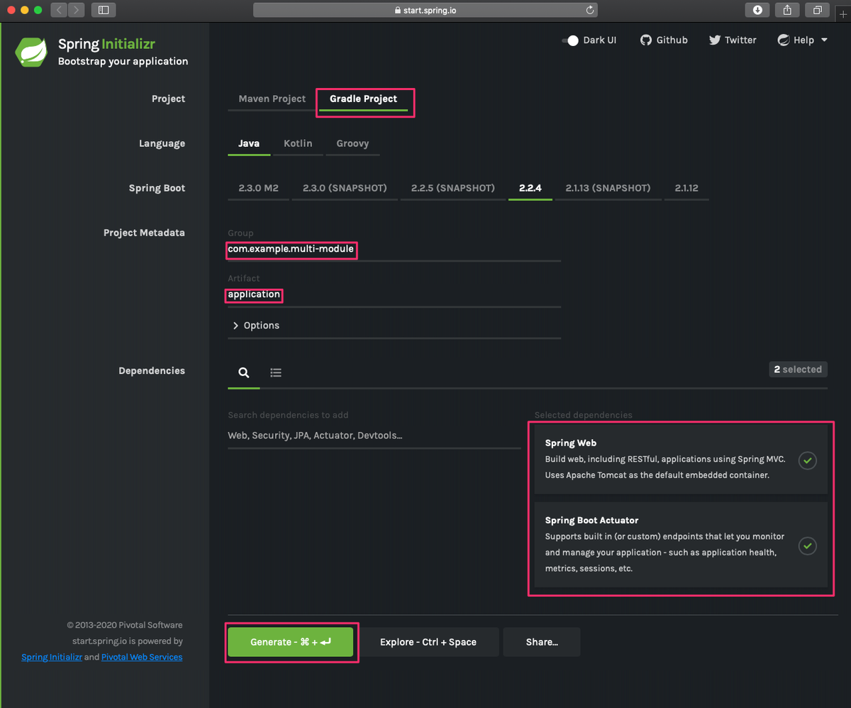Select Spring Boot 2.1.13 (SNAPSHOT)
Viewport: 851px width, 708px height.
(x=608, y=188)
